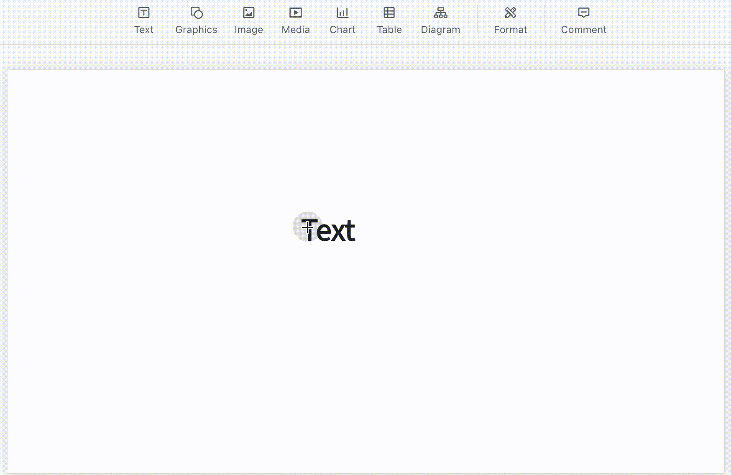Select the Media video tool icon
This screenshot has height=475, width=731.
click(296, 13)
